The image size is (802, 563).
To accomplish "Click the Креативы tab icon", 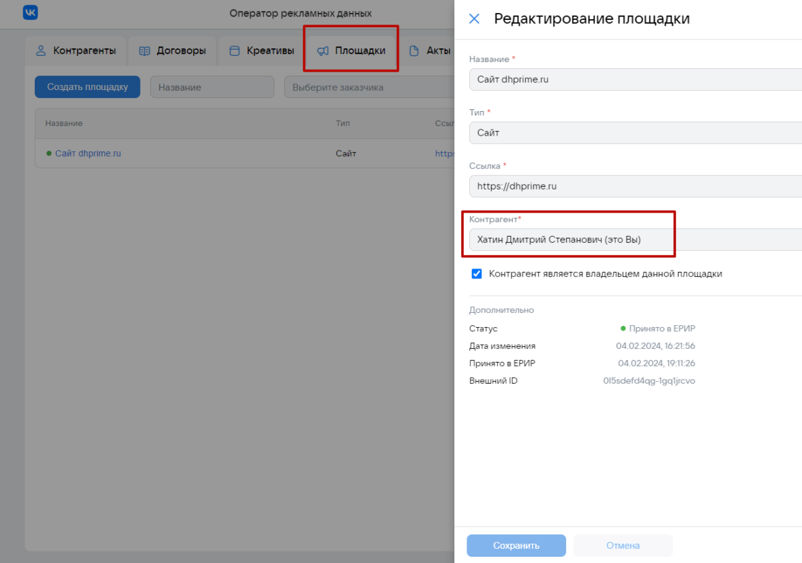I will click(x=235, y=50).
